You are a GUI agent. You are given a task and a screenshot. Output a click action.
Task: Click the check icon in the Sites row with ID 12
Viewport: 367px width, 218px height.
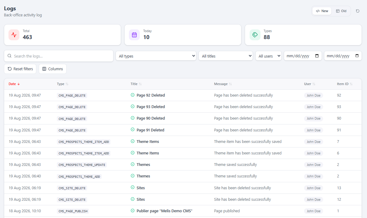[133, 199]
